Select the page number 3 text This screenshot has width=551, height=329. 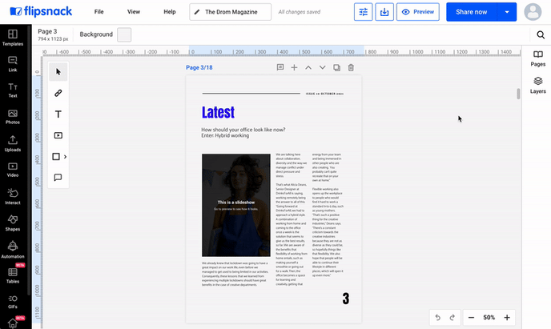pos(346,299)
